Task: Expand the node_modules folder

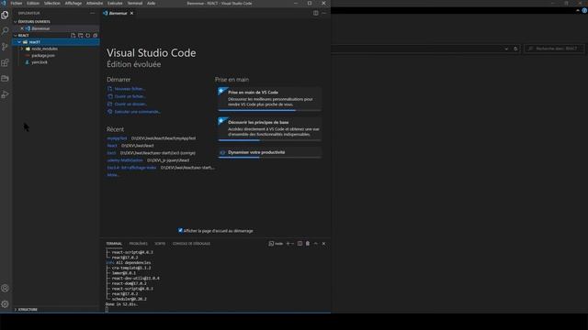Action: coord(22,49)
